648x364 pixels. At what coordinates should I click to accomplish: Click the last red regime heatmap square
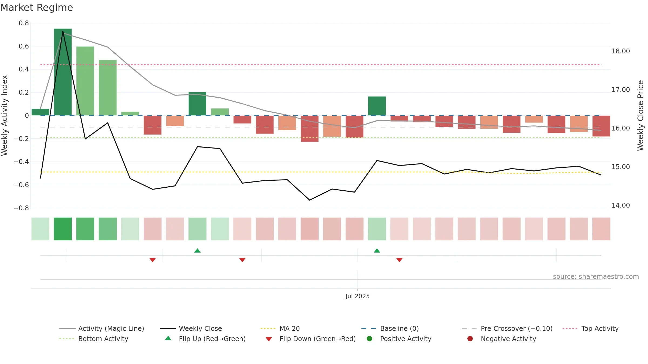pyautogui.click(x=601, y=229)
